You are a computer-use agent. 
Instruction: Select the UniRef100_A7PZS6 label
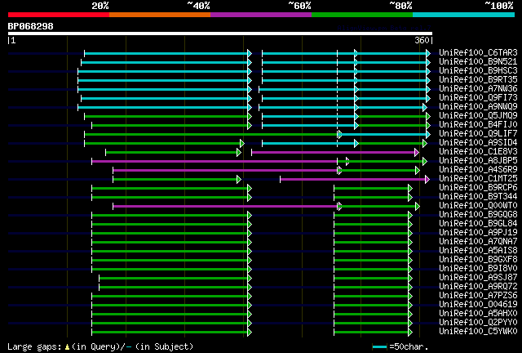(478, 296)
